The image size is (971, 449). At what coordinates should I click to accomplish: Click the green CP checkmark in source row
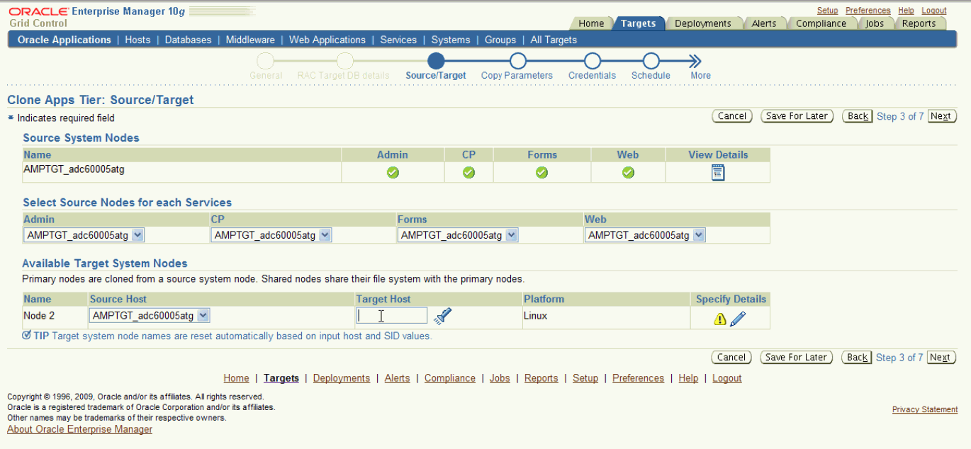coord(468,172)
